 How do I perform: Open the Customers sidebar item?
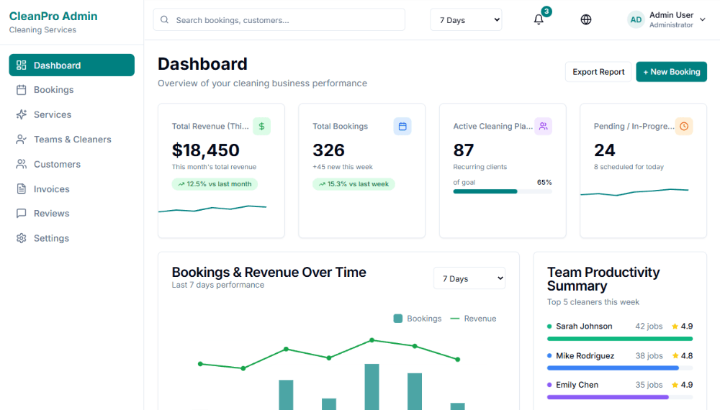click(x=71, y=164)
